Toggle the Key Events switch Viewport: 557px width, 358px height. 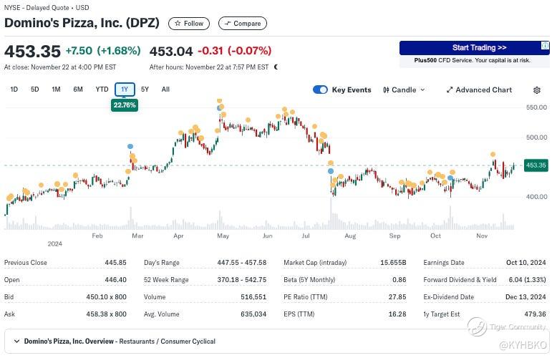tap(320, 89)
